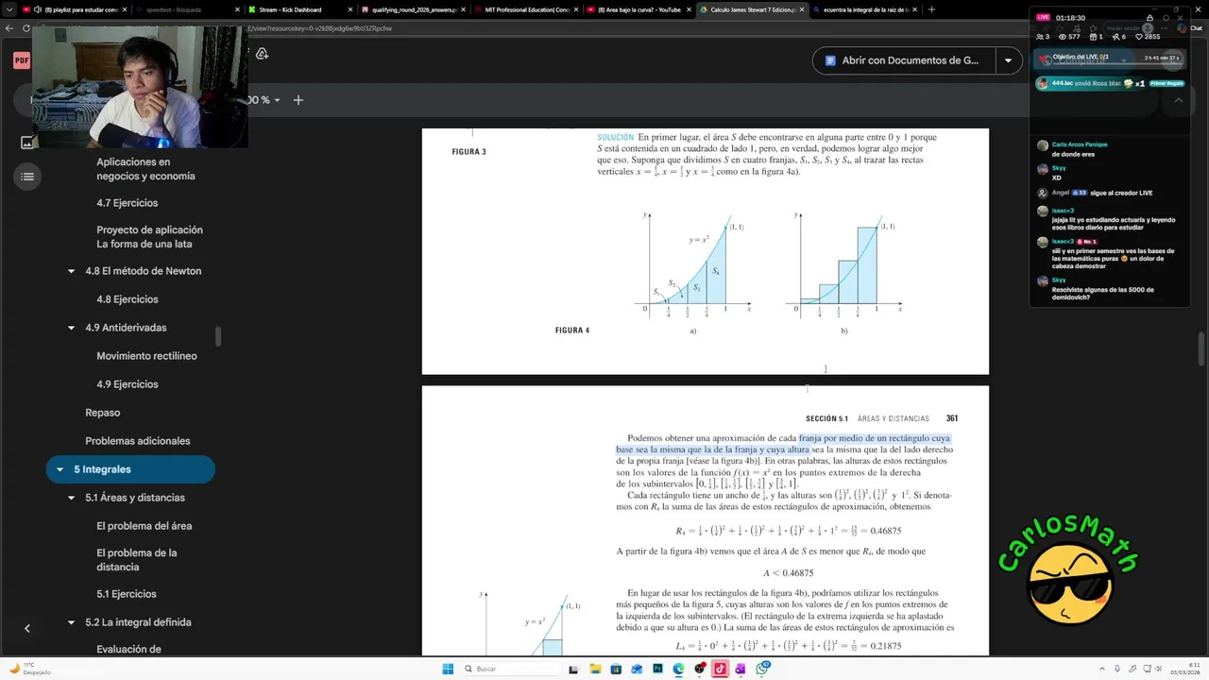The height and width of the screenshot is (680, 1209).
Task: Open the zoom percentage dropdown
Action: 276,100
